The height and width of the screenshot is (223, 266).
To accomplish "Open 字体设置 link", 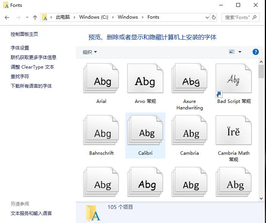I will 20,48.
